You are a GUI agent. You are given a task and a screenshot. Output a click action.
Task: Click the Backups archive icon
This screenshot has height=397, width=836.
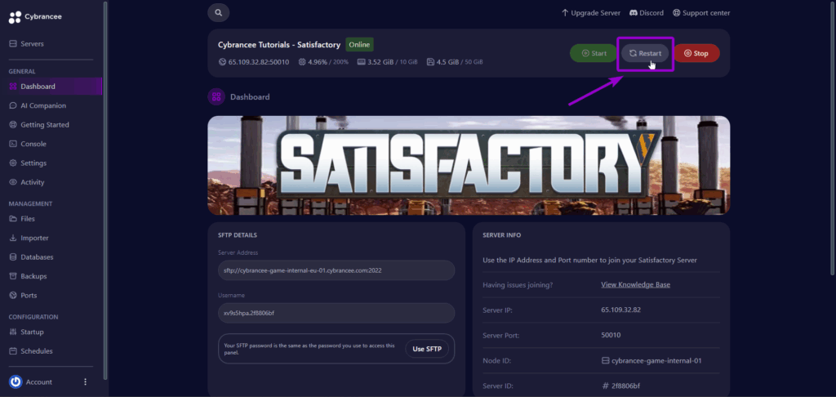(x=13, y=276)
